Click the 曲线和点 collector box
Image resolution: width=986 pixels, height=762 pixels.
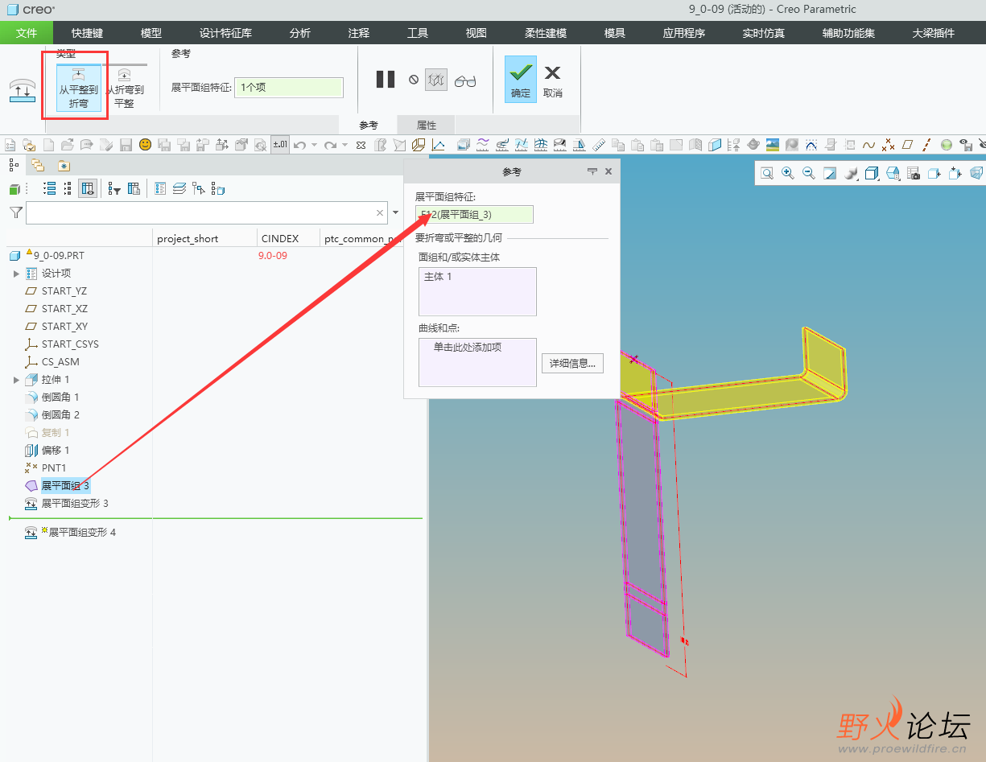coord(477,361)
